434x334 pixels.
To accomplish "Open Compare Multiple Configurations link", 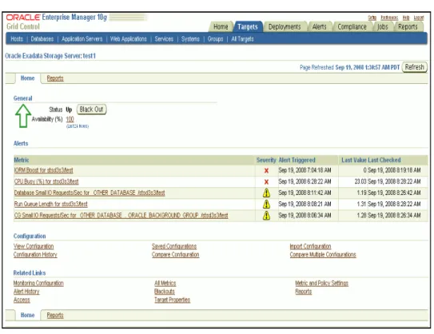I will pyautogui.click(x=323, y=255).
